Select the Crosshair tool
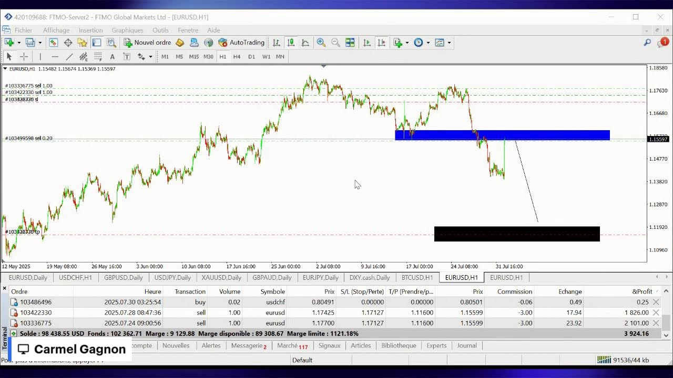The height and width of the screenshot is (378, 673). click(24, 57)
